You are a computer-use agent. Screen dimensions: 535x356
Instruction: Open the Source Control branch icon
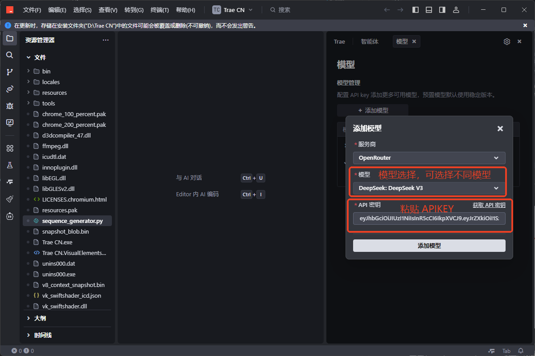[10, 72]
